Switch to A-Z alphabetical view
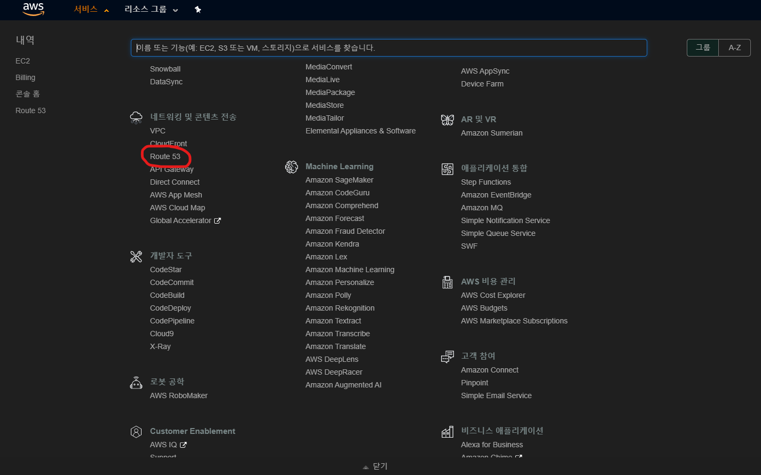The width and height of the screenshot is (761, 475). pos(735,47)
